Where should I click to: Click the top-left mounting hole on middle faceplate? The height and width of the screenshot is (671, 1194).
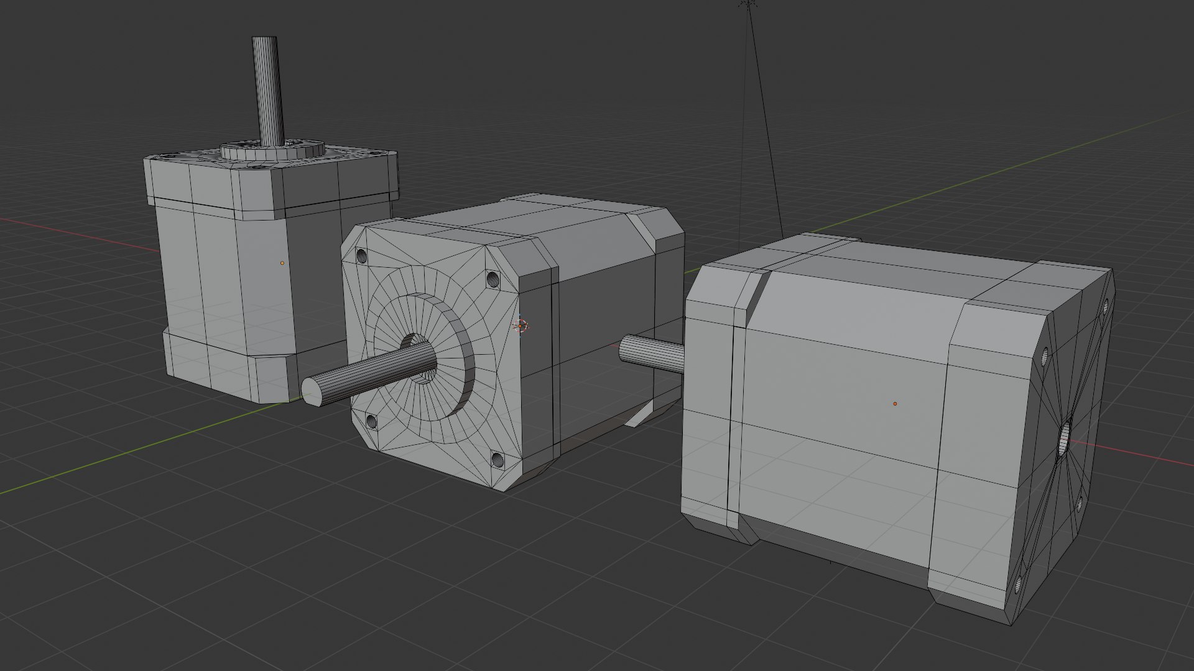pyautogui.click(x=362, y=255)
